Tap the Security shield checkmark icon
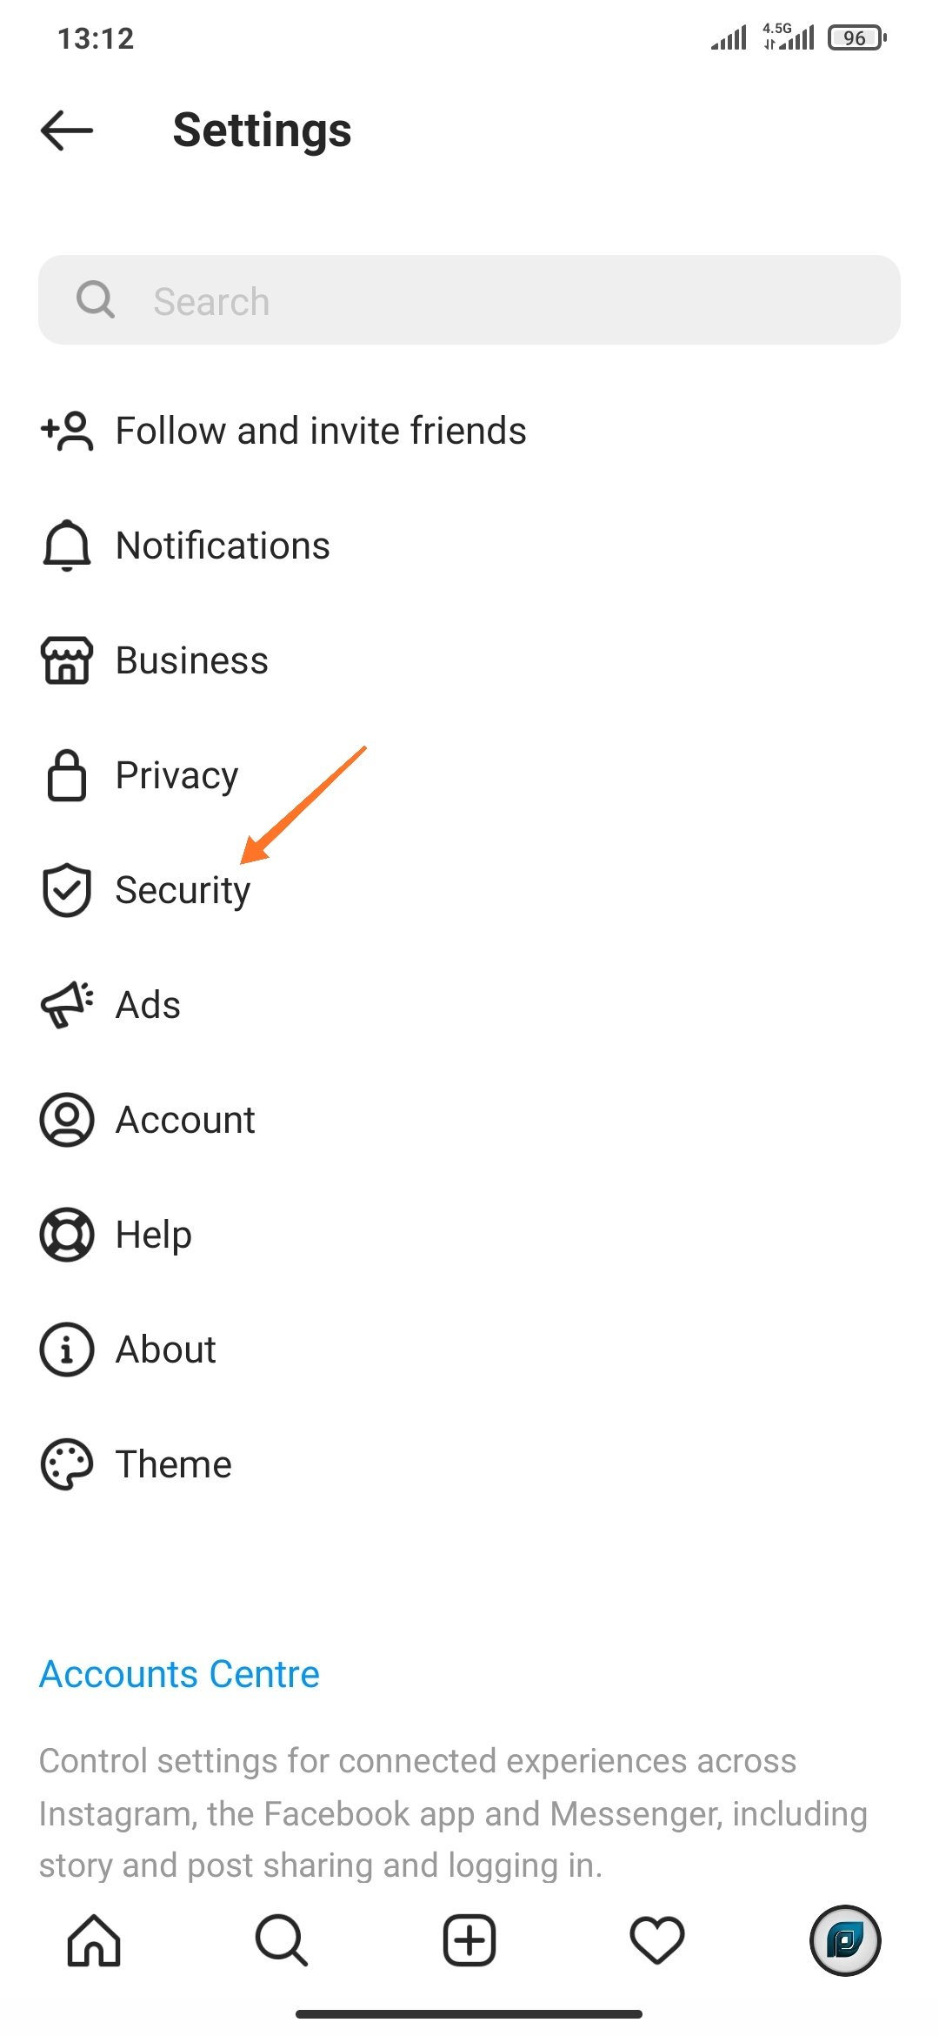This screenshot has width=939, height=2036. 67,890
